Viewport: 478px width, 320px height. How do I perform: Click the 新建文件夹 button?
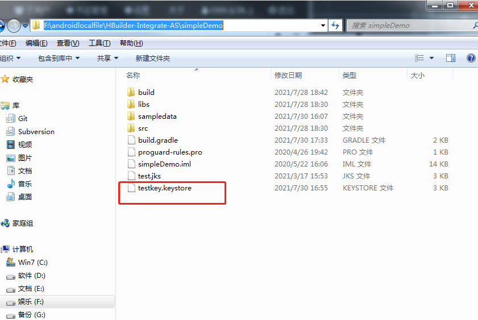click(153, 58)
